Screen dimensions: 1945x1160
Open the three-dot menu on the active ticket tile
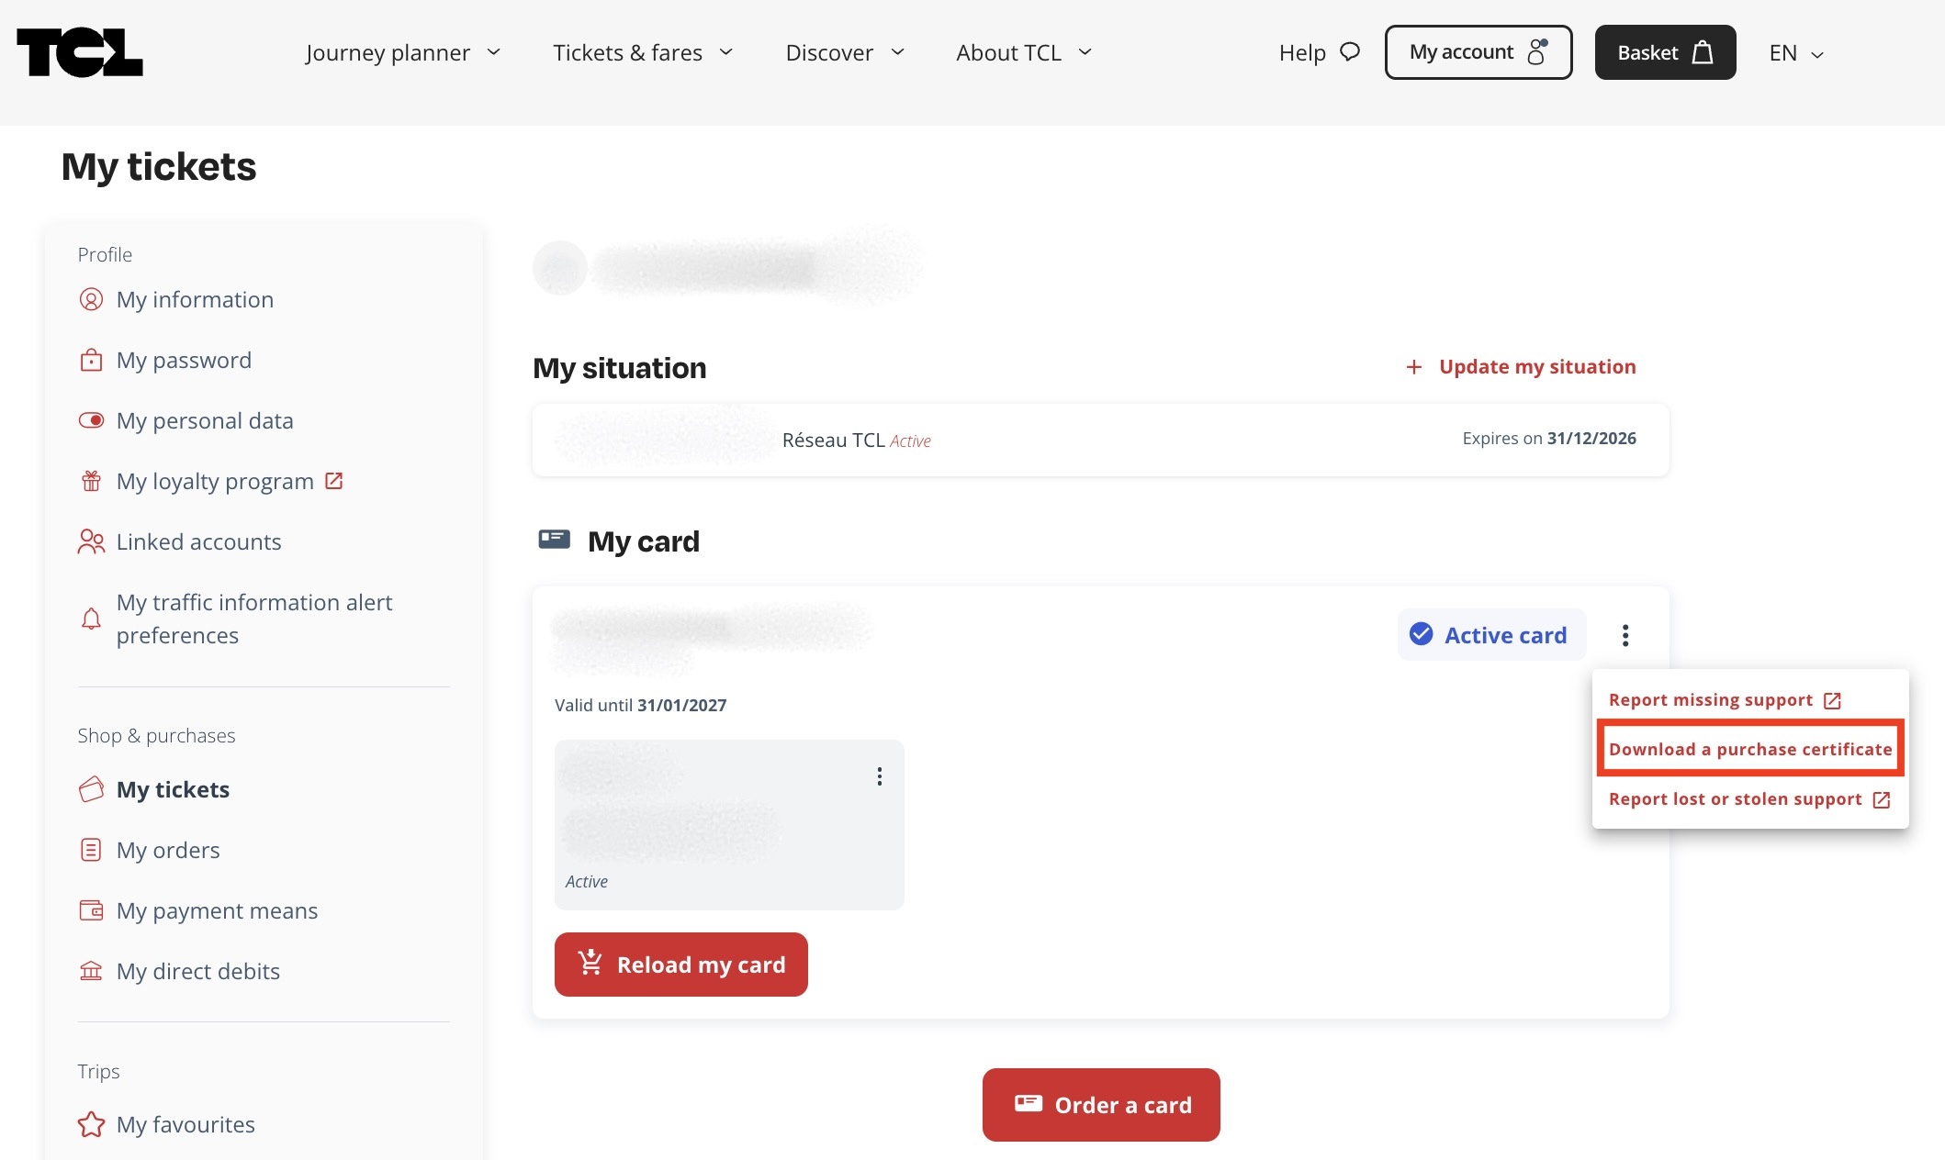click(x=880, y=776)
